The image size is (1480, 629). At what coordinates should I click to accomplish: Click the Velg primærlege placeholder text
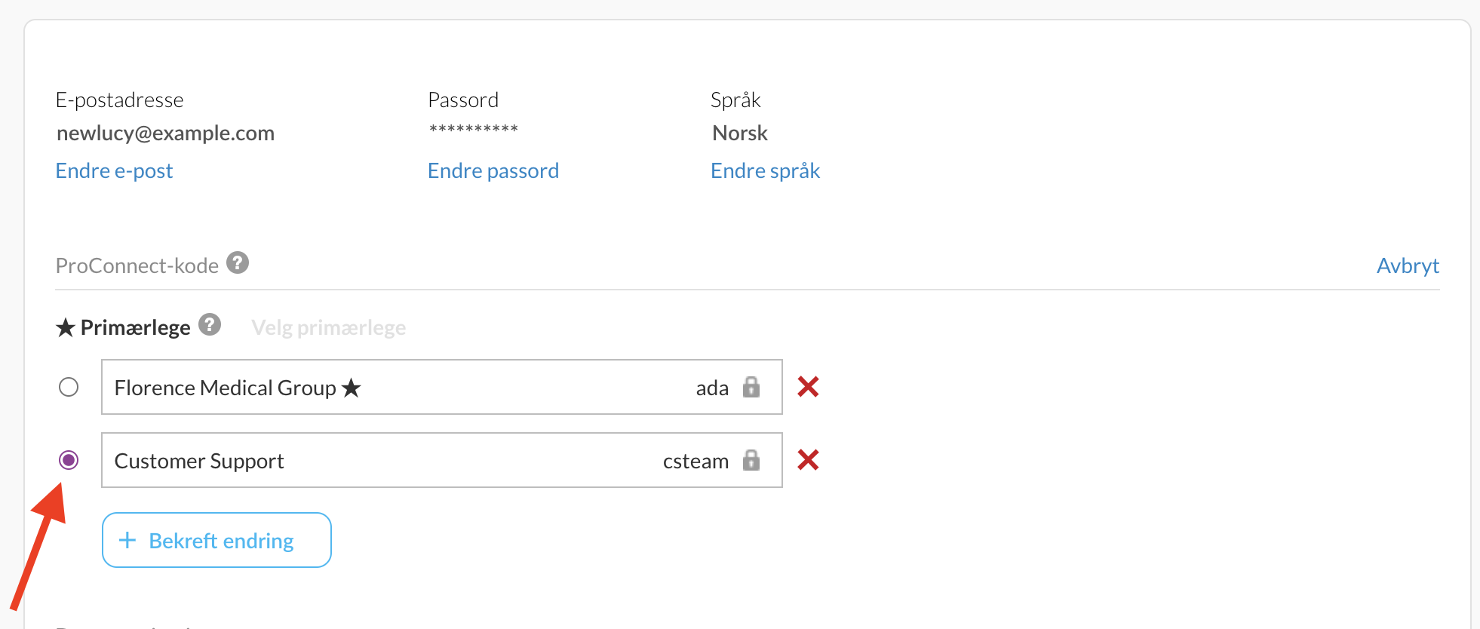click(x=329, y=327)
